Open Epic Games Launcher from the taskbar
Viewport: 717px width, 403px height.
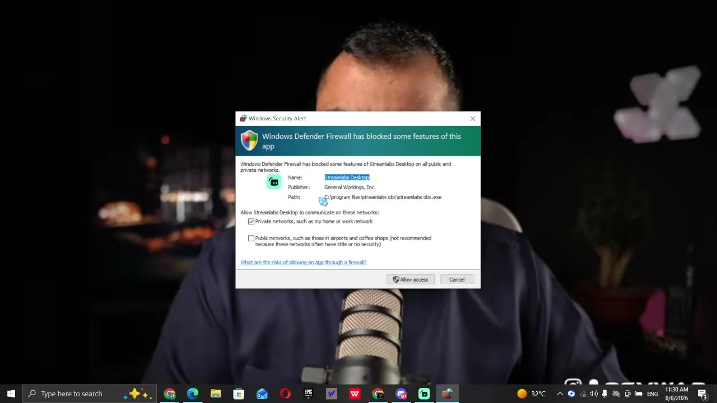point(308,393)
